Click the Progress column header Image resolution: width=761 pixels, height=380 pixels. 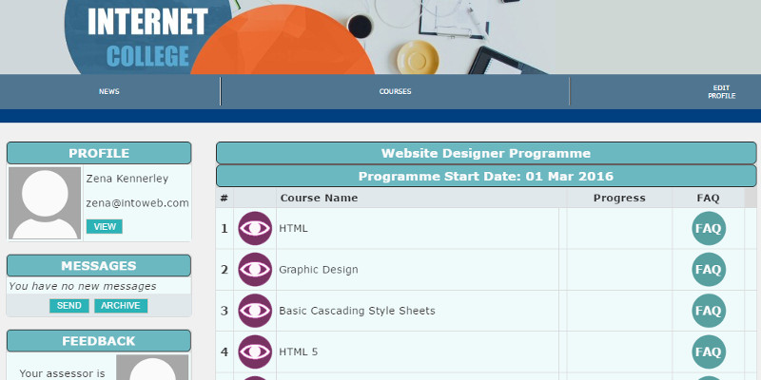pyautogui.click(x=619, y=198)
